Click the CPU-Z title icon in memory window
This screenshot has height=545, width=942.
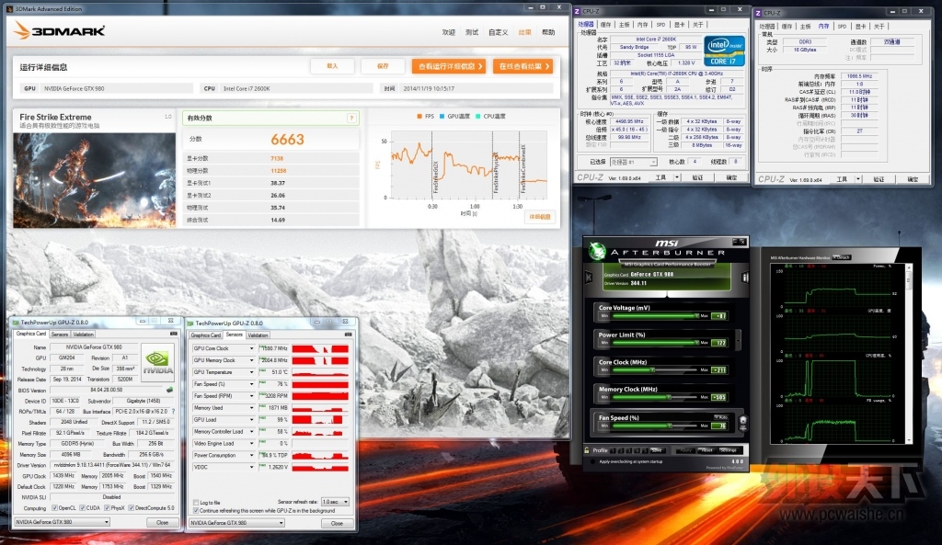pyautogui.click(x=758, y=13)
